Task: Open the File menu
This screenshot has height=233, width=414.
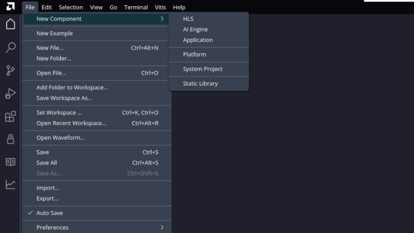Action: click(x=30, y=7)
